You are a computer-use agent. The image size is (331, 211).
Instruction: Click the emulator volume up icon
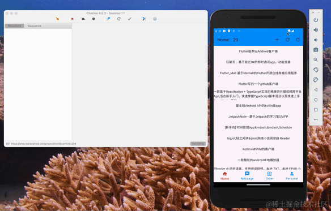pos(316,30)
